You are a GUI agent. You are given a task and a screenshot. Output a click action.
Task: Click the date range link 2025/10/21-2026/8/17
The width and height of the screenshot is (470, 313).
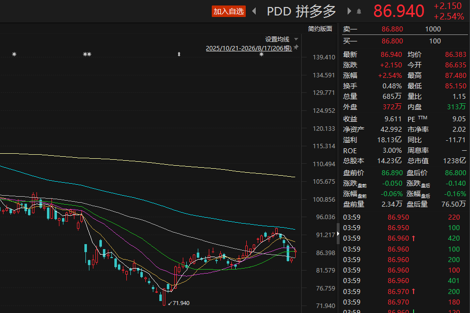[249, 48]
